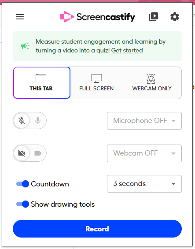This screenshot has height=249, width=195.
Task: Expand the Webcam OFF dropdown
Action: coord(144,153)
